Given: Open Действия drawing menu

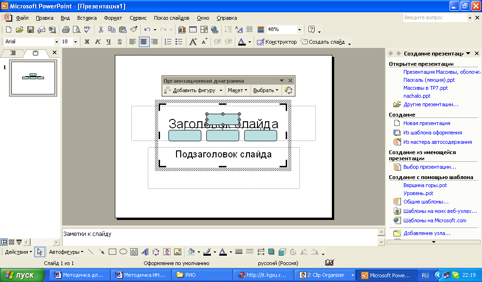Looking at the screenshot, I should click(x=18, y=252).
